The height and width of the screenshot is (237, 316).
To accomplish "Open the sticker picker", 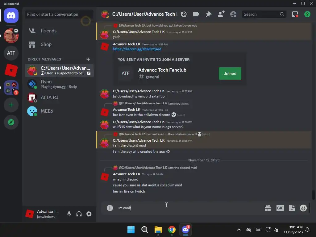I will (x=292, y=208).
